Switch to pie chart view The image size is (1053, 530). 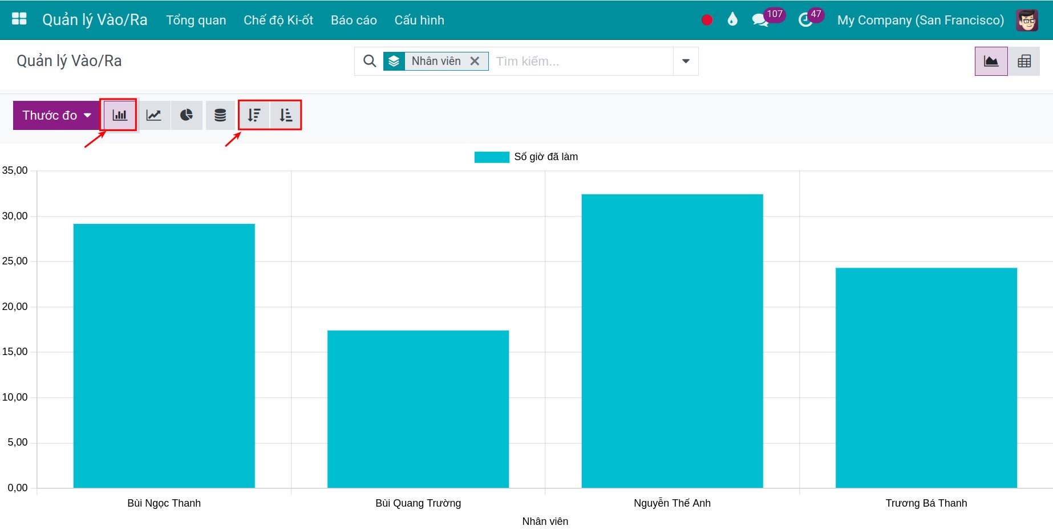tap(187, 115)
